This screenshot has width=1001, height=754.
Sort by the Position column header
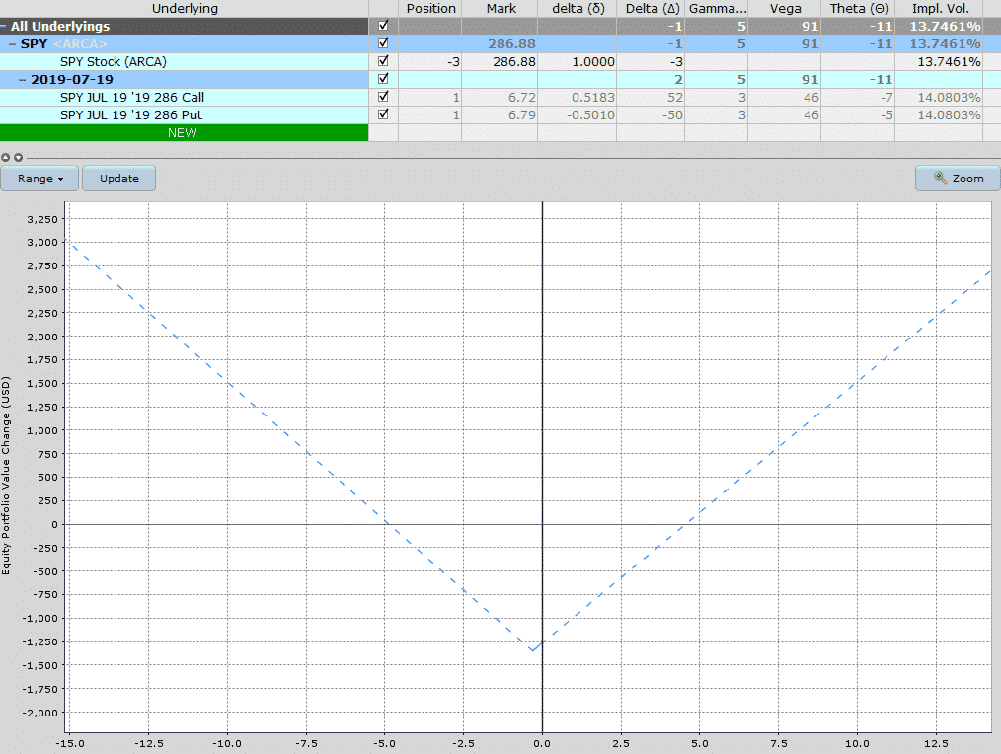point(431,8)
